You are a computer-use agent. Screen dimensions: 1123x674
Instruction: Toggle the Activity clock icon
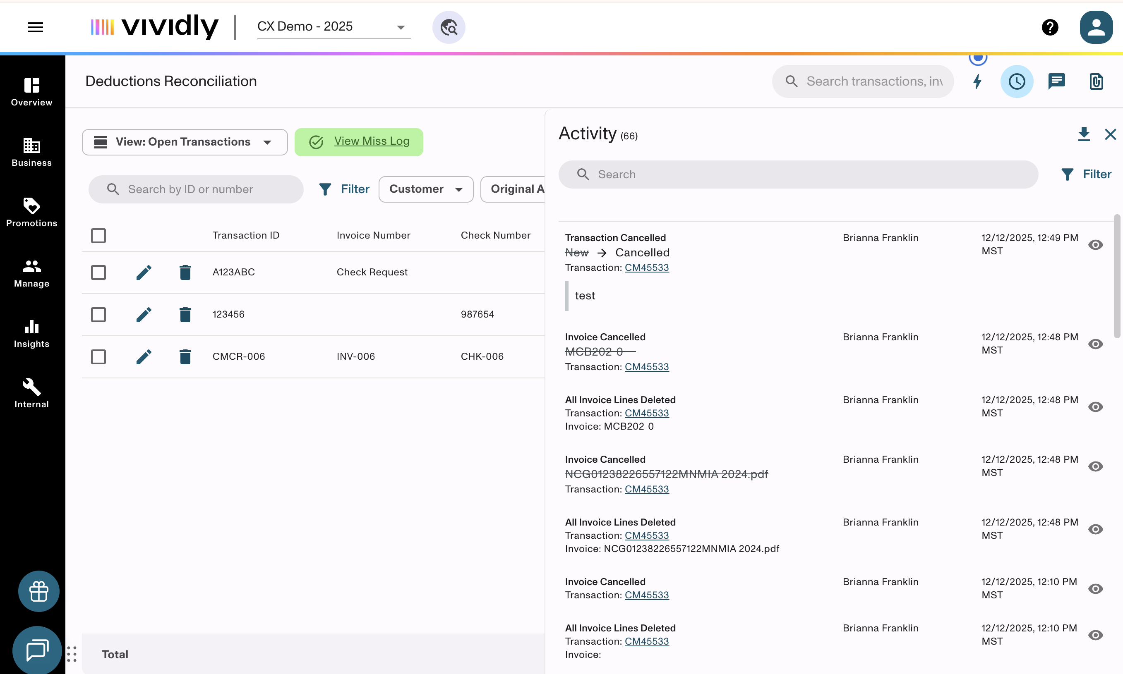click(x=1017, y=82)
